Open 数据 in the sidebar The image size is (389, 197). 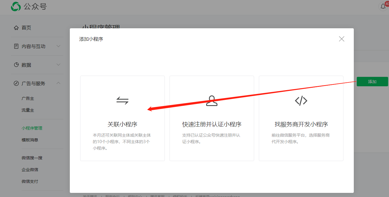26,65
